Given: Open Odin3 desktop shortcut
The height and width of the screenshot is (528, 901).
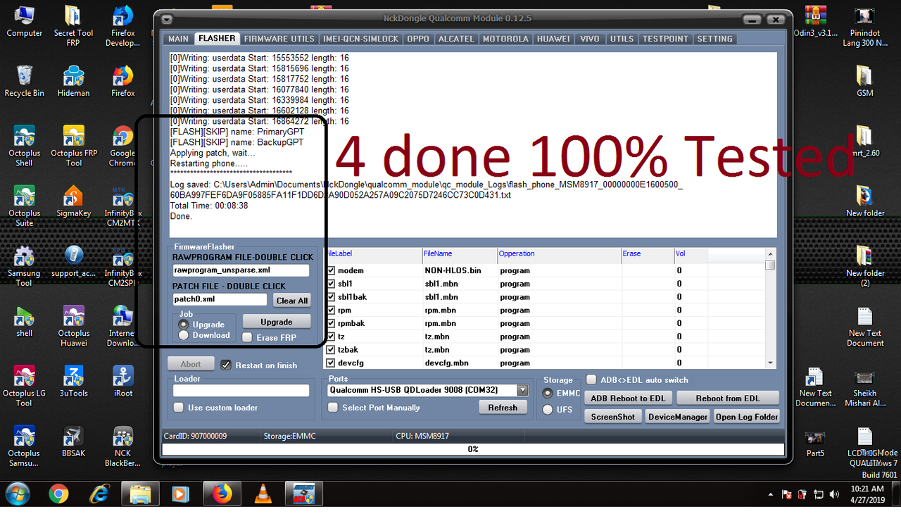Looking at the screenshot, I should (x=815, y=21).
